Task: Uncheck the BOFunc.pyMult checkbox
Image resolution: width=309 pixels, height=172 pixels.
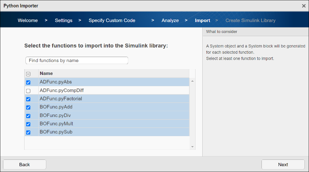Action: click(x=28, y=124)
